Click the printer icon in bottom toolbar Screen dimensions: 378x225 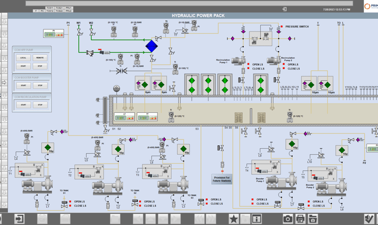coord(300,219)
